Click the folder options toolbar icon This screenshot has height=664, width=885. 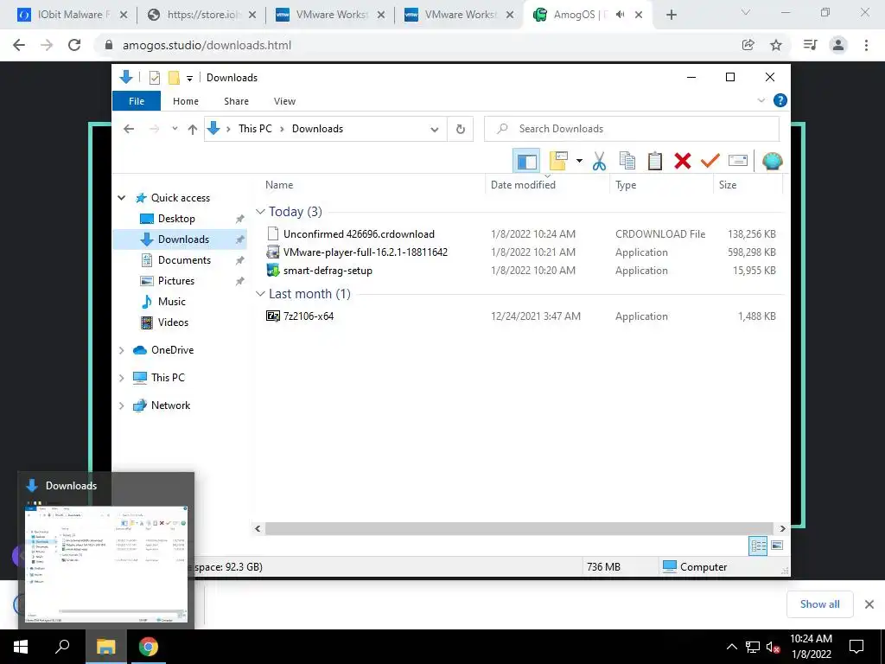click(558, 161)
